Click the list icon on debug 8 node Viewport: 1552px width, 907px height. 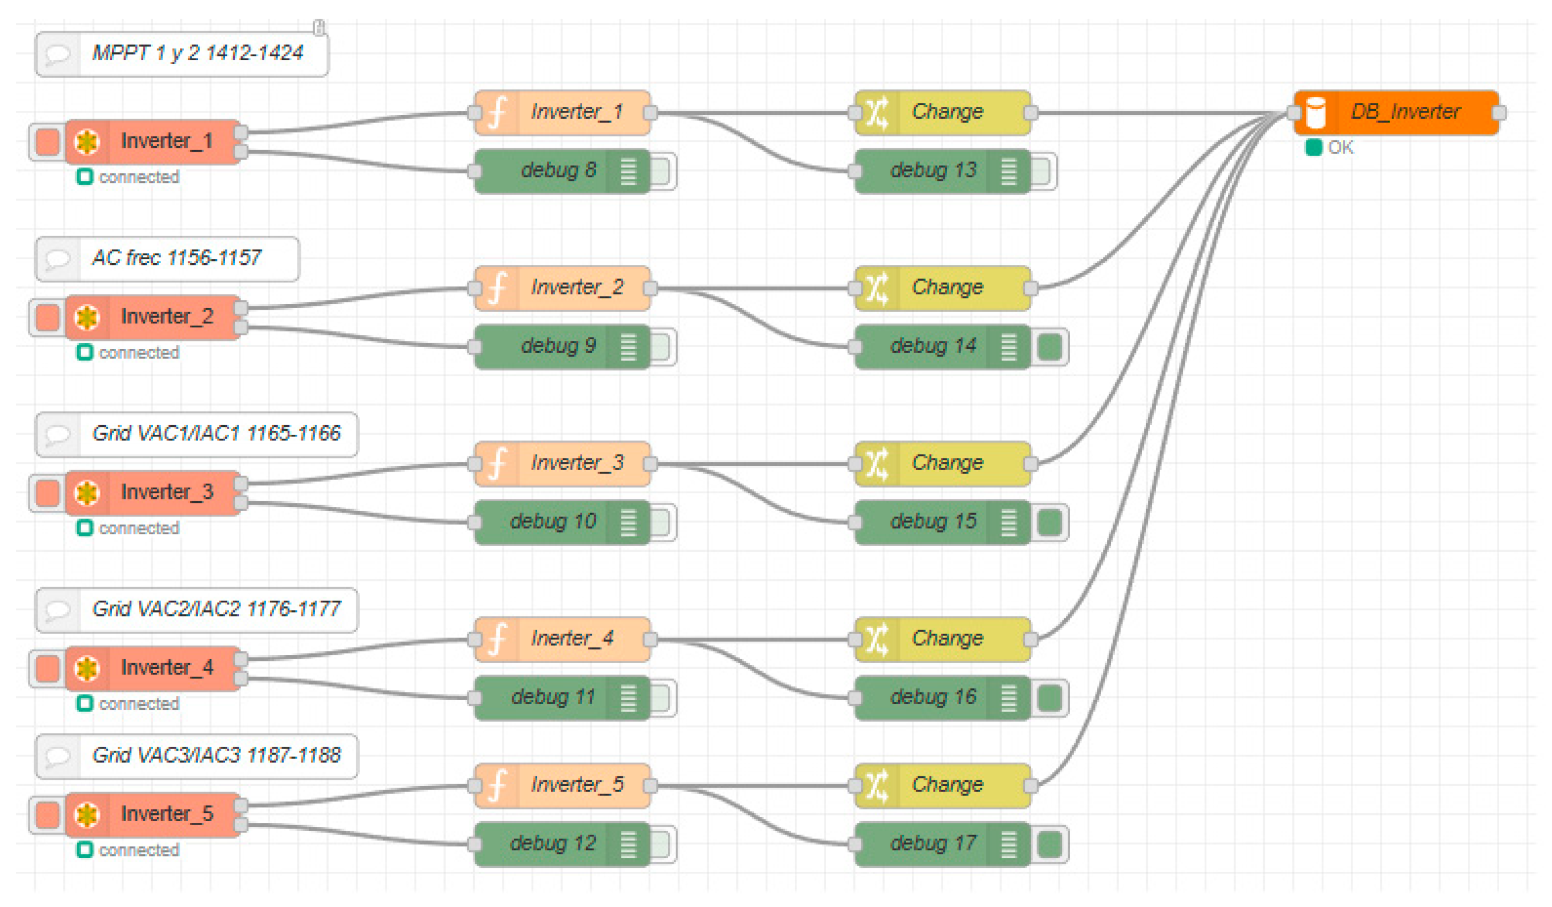click(x=628, y=171)
